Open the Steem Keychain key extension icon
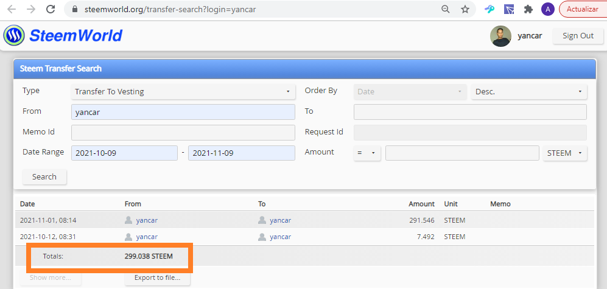 (489, 9)
